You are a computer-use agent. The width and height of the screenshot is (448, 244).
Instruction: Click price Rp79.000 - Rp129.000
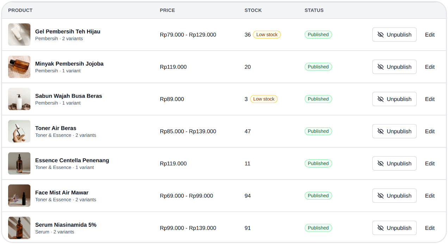(x=188, y=35)
